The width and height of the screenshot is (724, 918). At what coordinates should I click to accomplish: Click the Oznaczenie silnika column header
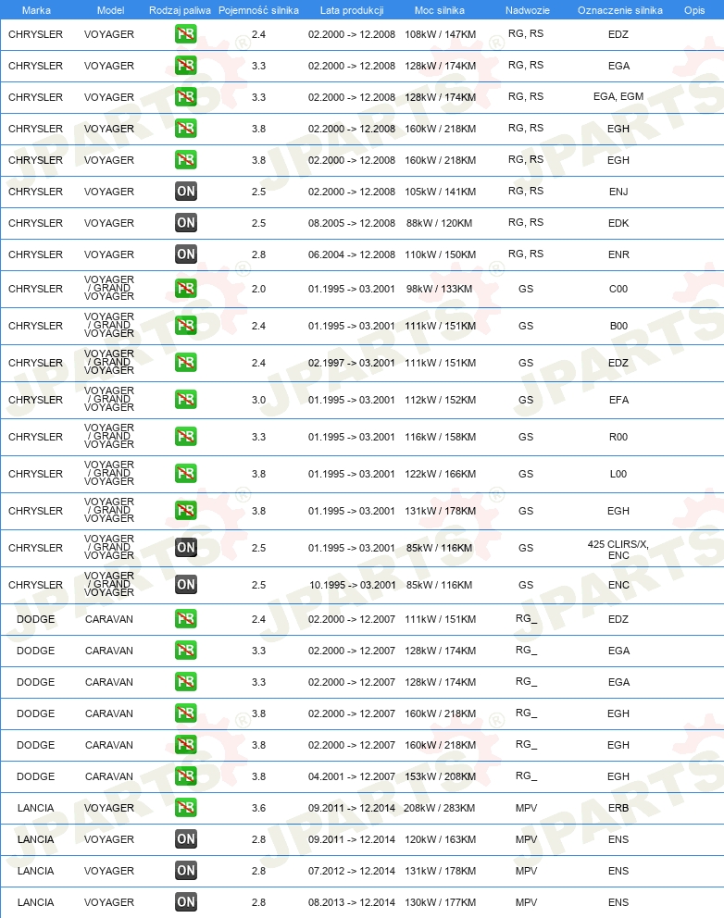click(619, 10)
